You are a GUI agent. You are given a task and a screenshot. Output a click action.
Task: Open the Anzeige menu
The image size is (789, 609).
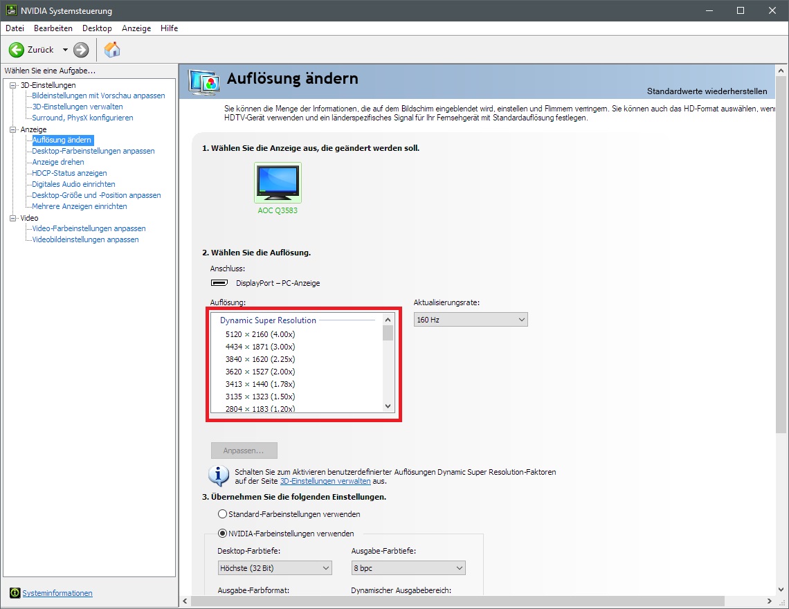click(x=136, y=28)
